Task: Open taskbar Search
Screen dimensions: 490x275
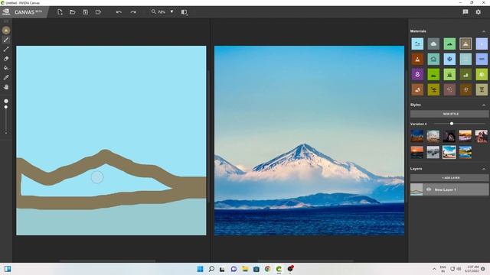Action: pos(211,269)
